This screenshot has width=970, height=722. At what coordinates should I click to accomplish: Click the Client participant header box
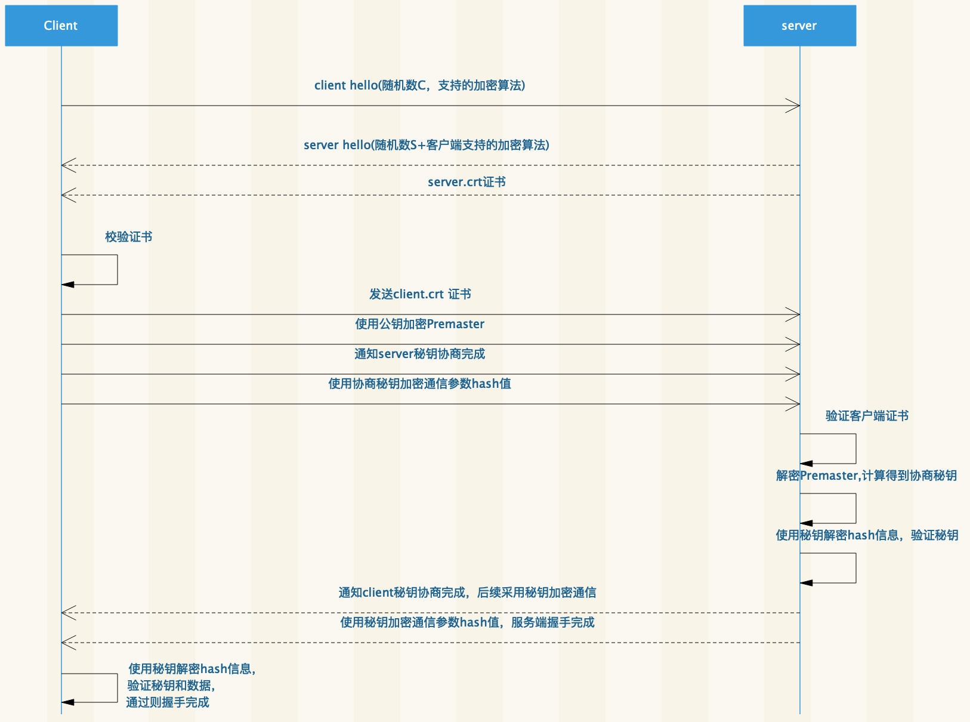(60, 25)
